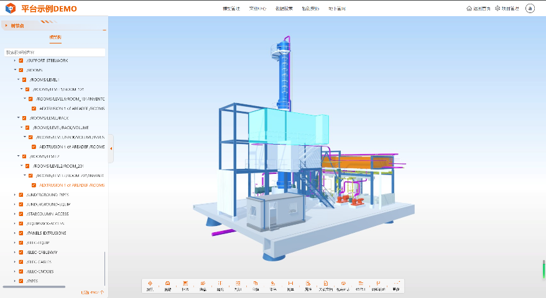Expand the /PIPES tree node arrow
Image resolution: width=546 pixels, height=298 pixels.
coord(15,281)
